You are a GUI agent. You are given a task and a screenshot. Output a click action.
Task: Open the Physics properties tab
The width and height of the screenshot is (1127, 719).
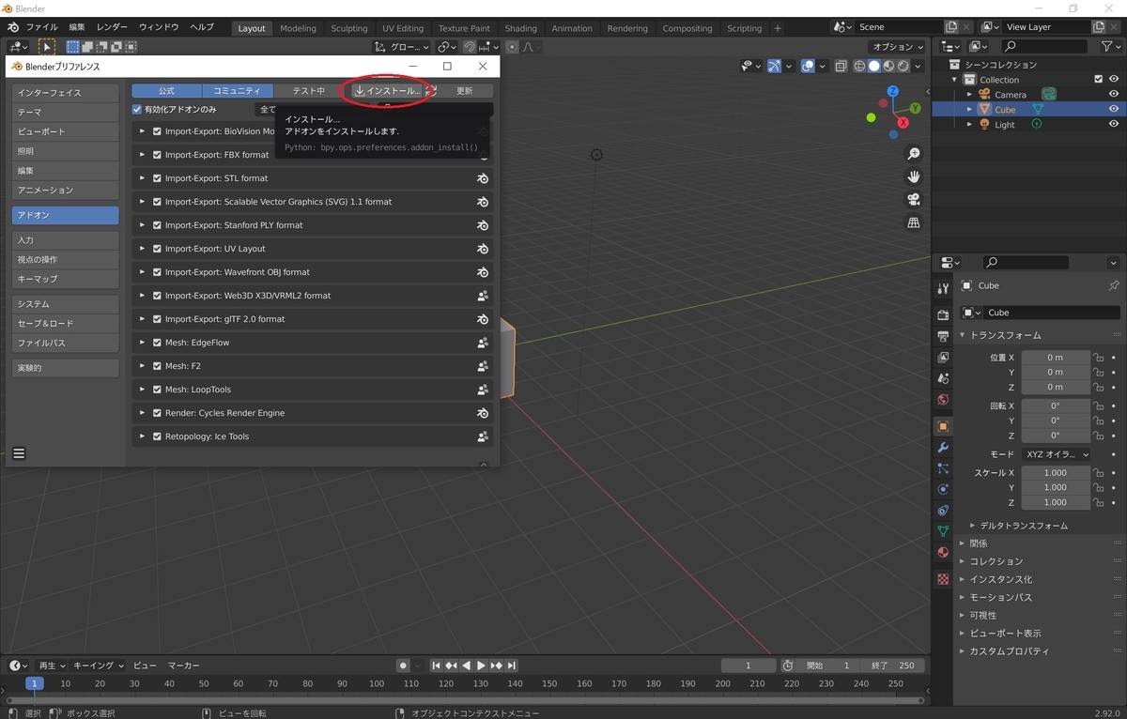[x=943, y=489]
